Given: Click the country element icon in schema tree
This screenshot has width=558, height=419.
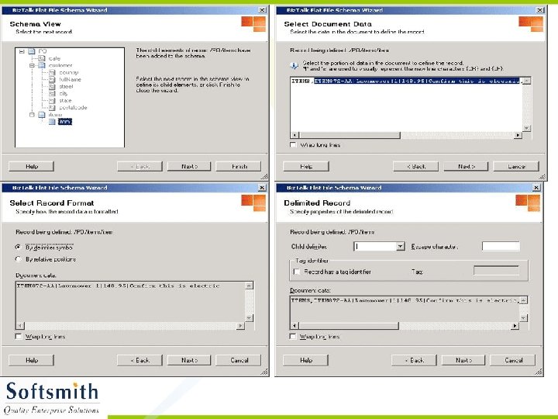Looking at the screenshot, I should click(x=53, y=72).
